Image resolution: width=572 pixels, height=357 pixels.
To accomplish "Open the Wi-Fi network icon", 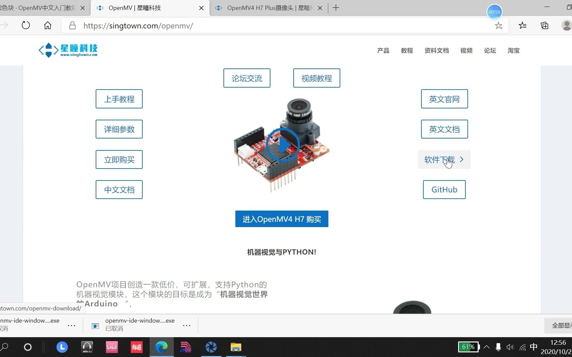I will [x=523, y=347].
